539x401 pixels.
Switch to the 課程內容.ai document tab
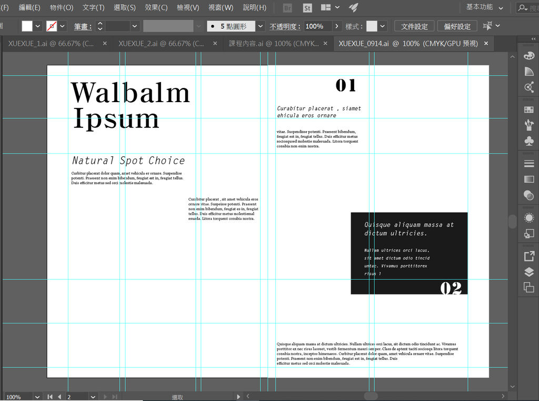(x=274, y=44)
